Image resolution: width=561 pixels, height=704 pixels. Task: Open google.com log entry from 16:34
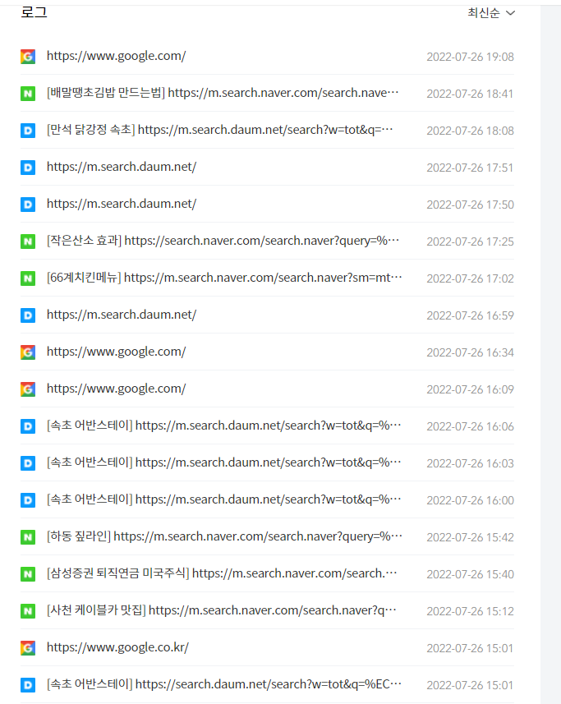coord(117,352)
